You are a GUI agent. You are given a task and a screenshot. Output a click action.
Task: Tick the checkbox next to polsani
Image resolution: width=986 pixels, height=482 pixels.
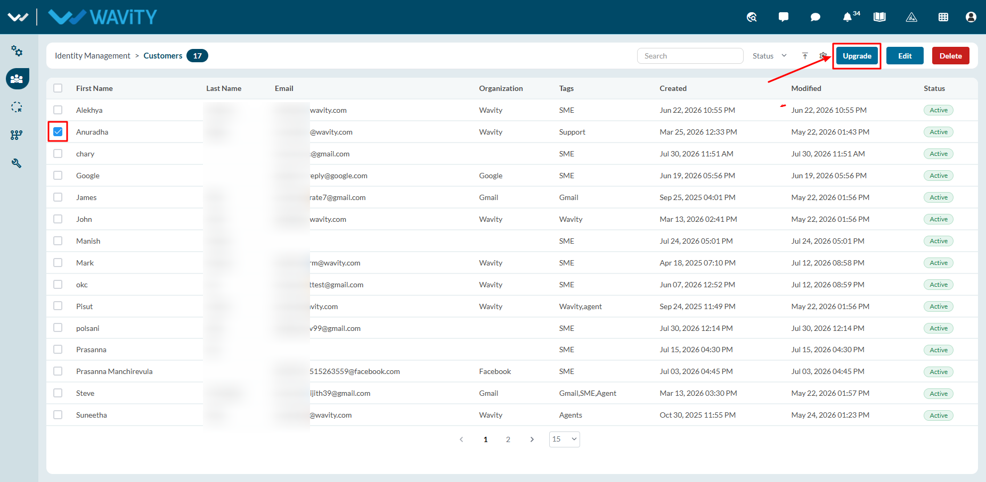tap(58, 328)
